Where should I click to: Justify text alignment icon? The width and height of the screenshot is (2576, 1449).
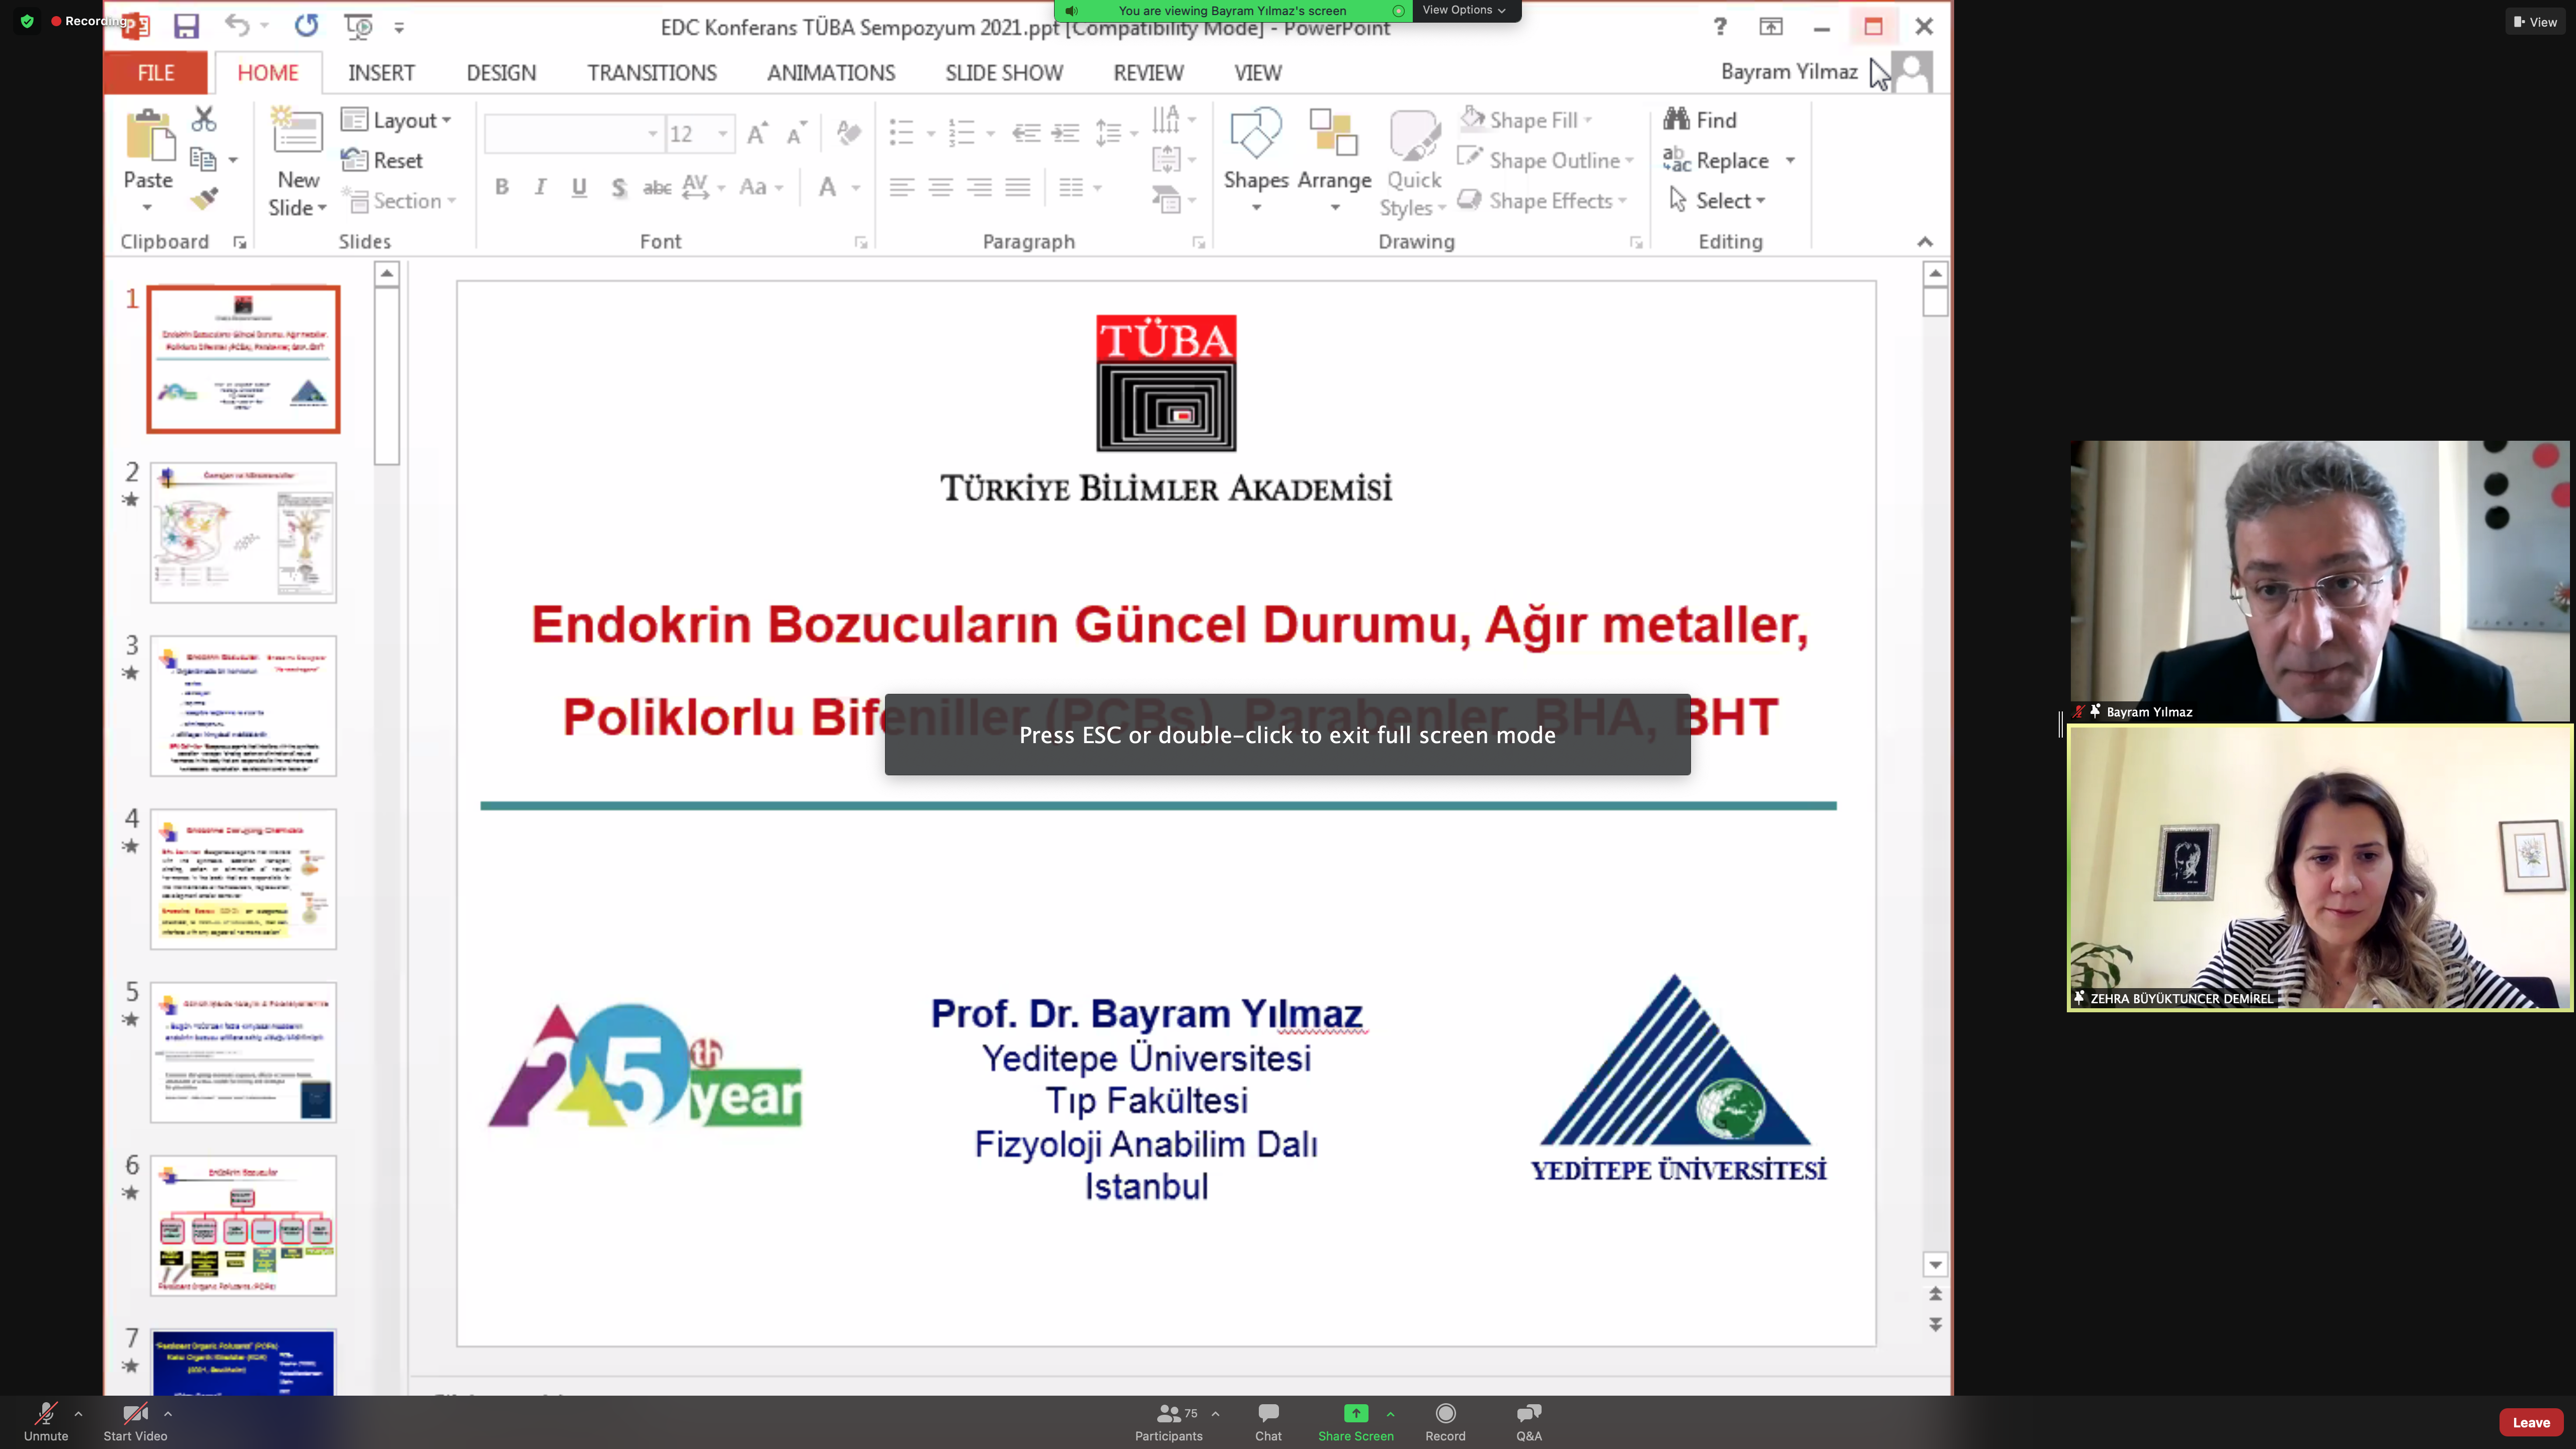coord(1018,187)
